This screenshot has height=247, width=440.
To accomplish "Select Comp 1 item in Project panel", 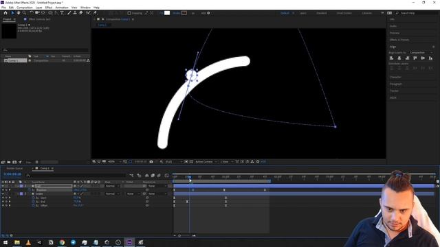I will [x=15, y=60].
